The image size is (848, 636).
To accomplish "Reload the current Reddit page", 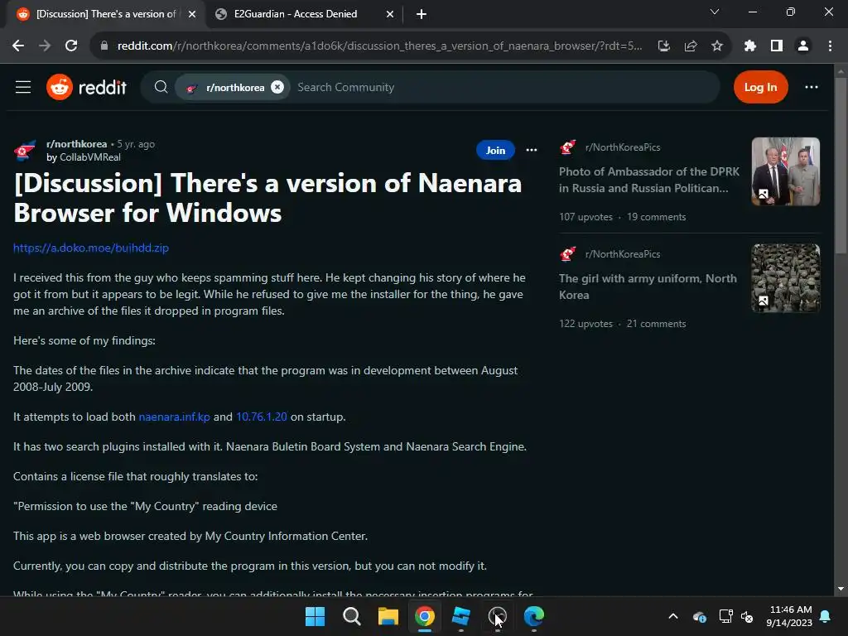I will point(71,46).
